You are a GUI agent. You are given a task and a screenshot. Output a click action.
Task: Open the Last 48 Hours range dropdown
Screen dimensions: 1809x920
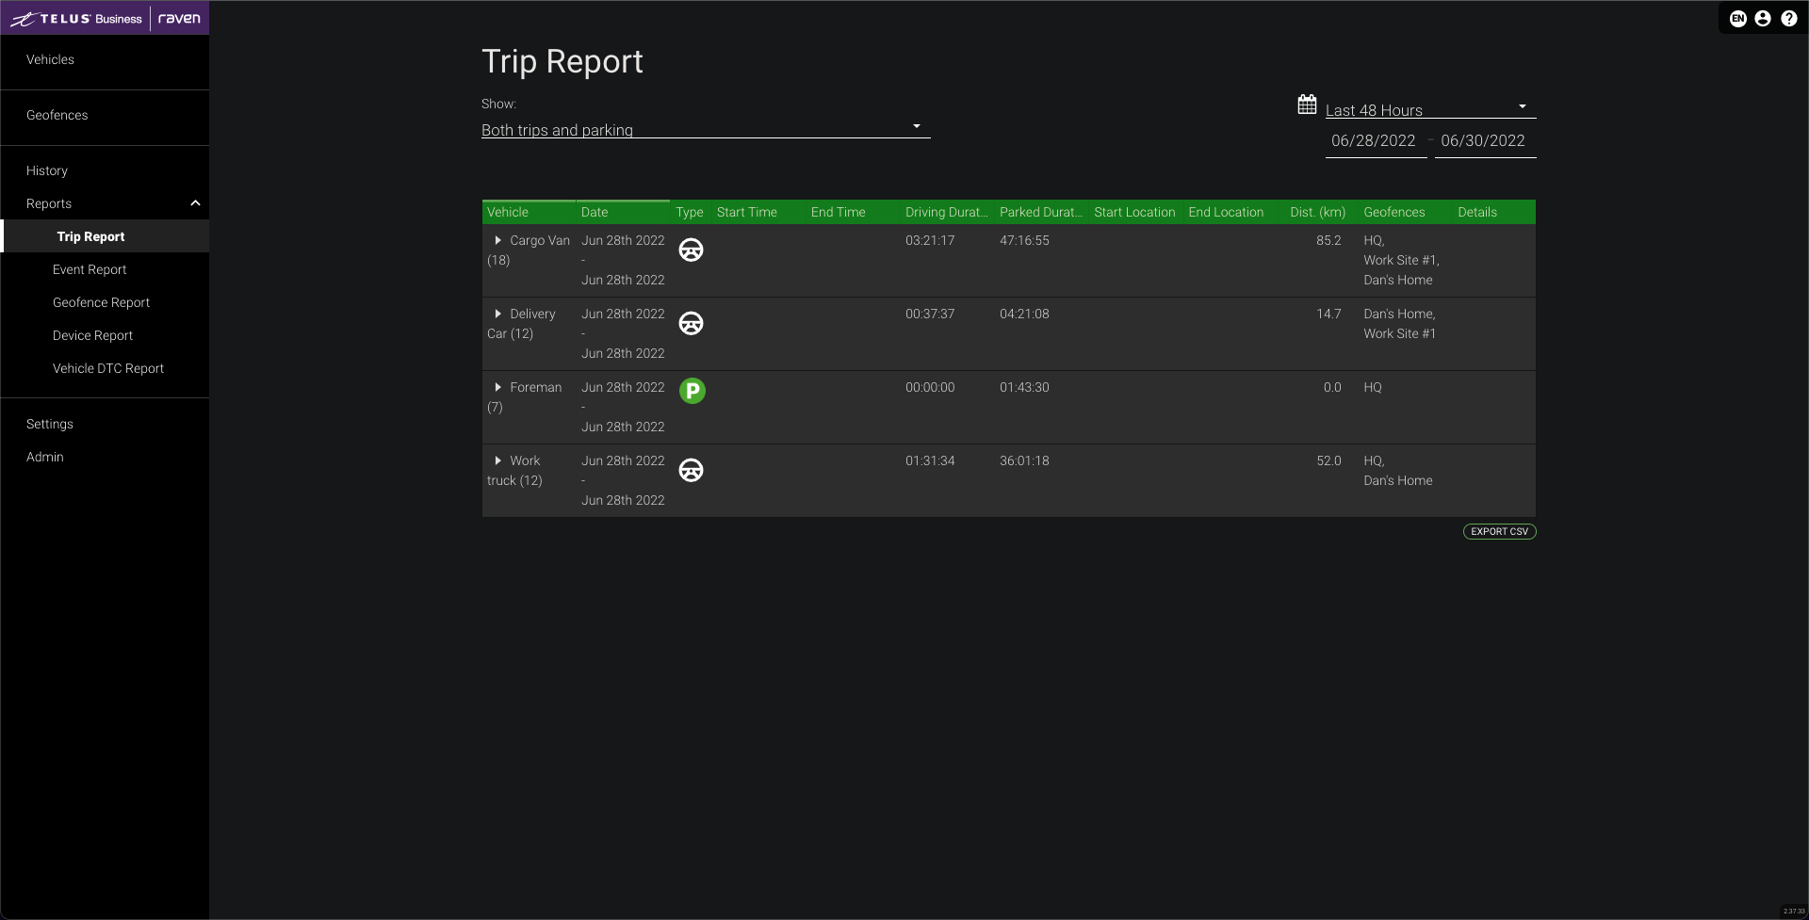point(1430,109)
